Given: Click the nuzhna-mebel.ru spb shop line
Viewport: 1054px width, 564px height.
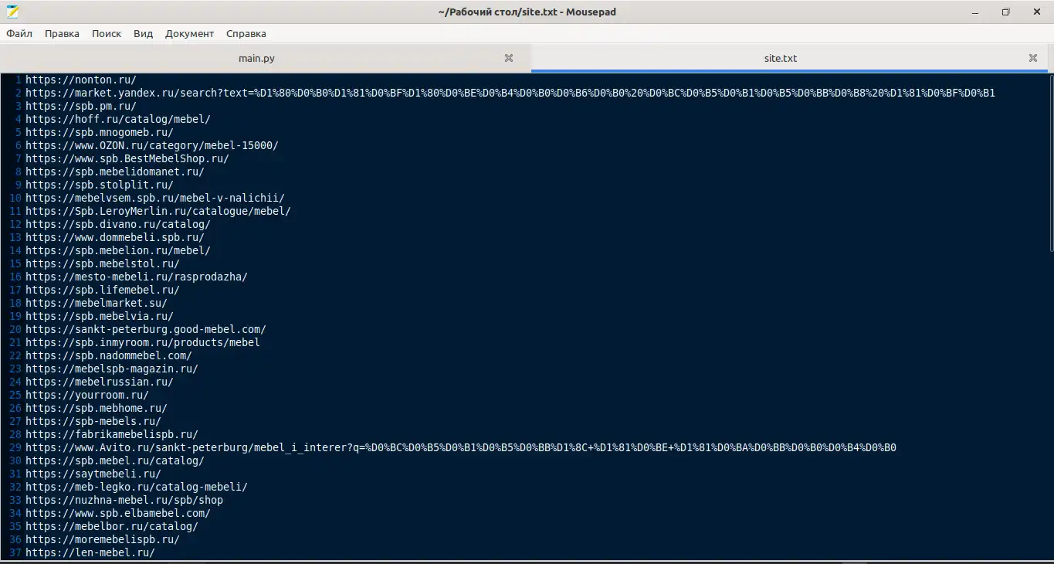Looking at the screenshot, I should (x=124, y=500).
